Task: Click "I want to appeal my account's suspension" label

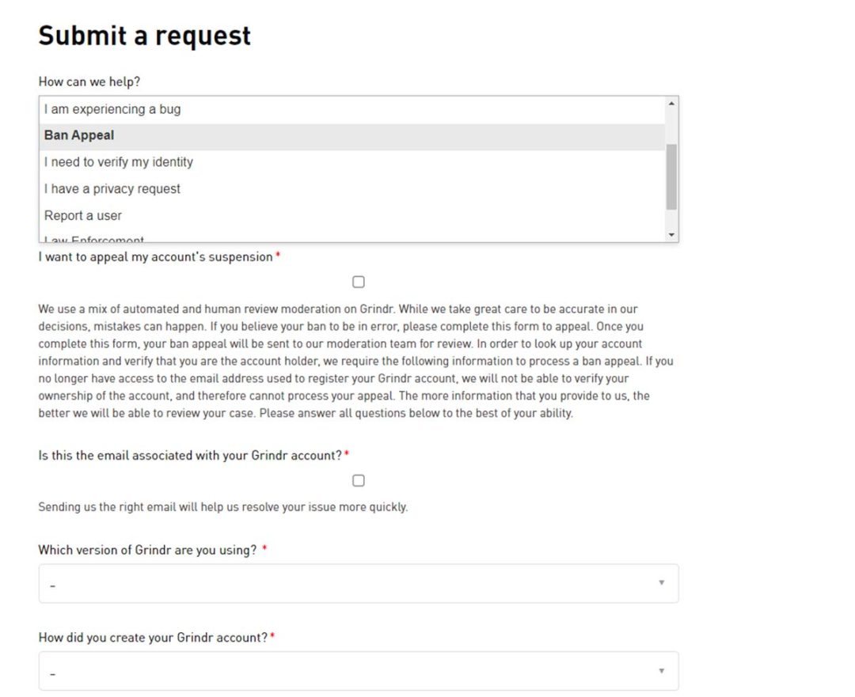Action: (x=155, y=257)
